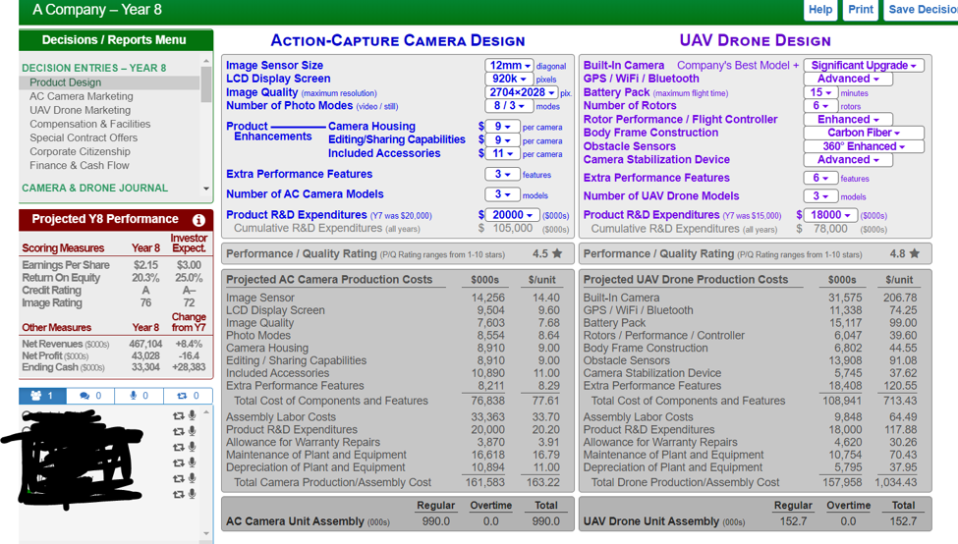
Task: Open the Rotor Performance Enhanced dropdown
Action: click(848, 120)
